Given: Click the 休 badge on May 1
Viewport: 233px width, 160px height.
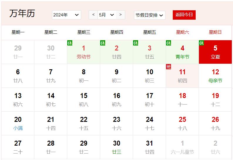Looking at the screenshot, I should [x=70, y=43].
